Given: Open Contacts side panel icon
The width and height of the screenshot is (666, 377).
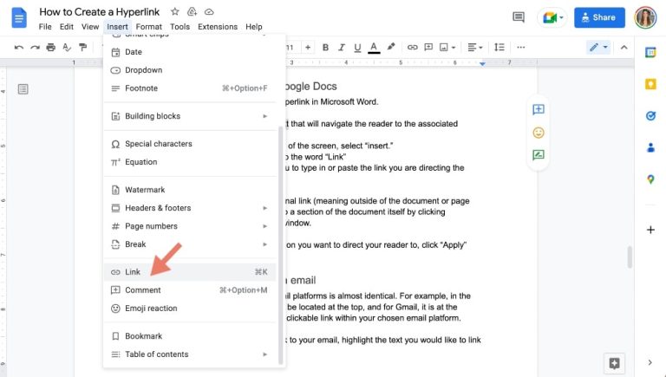Looking at the screenshot, I should click(x=650, y=147).
